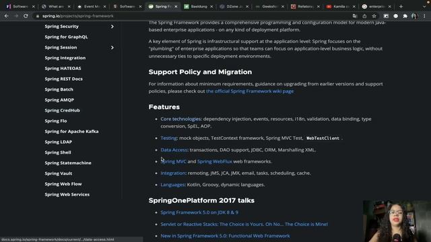Click the lock icon in address bar
Viewport: 431px width, 242px height.
(x=38, y=16)
